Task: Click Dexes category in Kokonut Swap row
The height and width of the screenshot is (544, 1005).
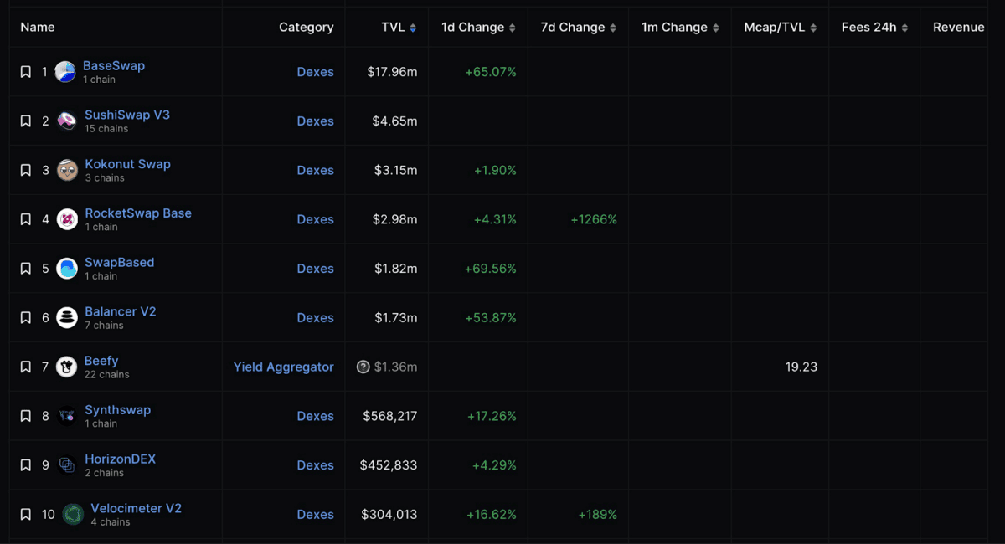Action: 315,171
